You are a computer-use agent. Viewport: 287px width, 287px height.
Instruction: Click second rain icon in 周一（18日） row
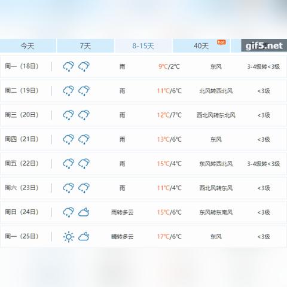pos(84,66)
